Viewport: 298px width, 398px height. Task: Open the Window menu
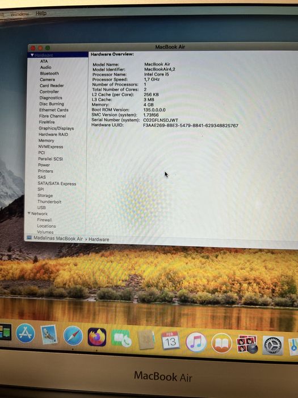pos(19,14)
